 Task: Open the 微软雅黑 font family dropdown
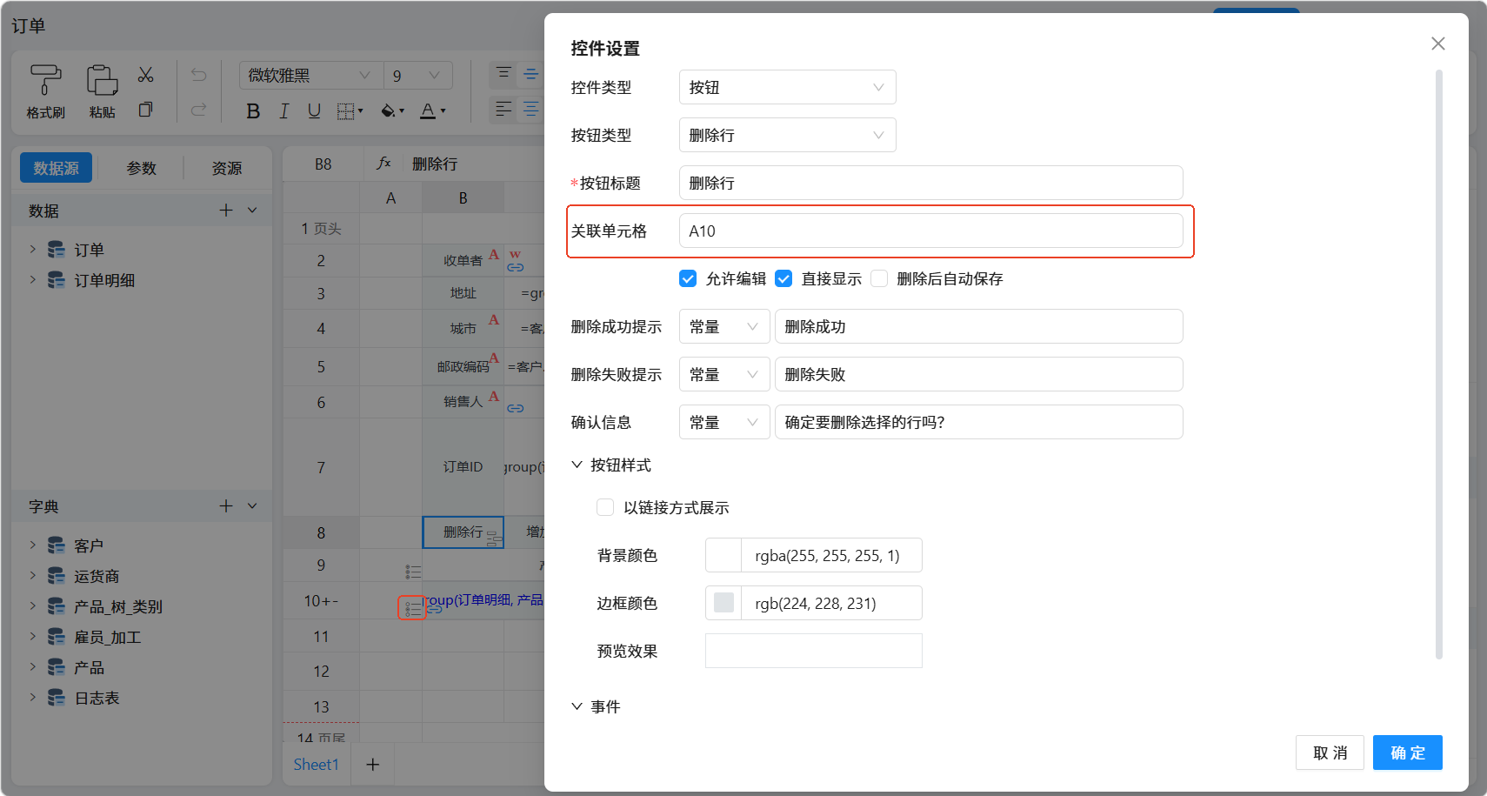pyautogui.click(x=311, y=75)
